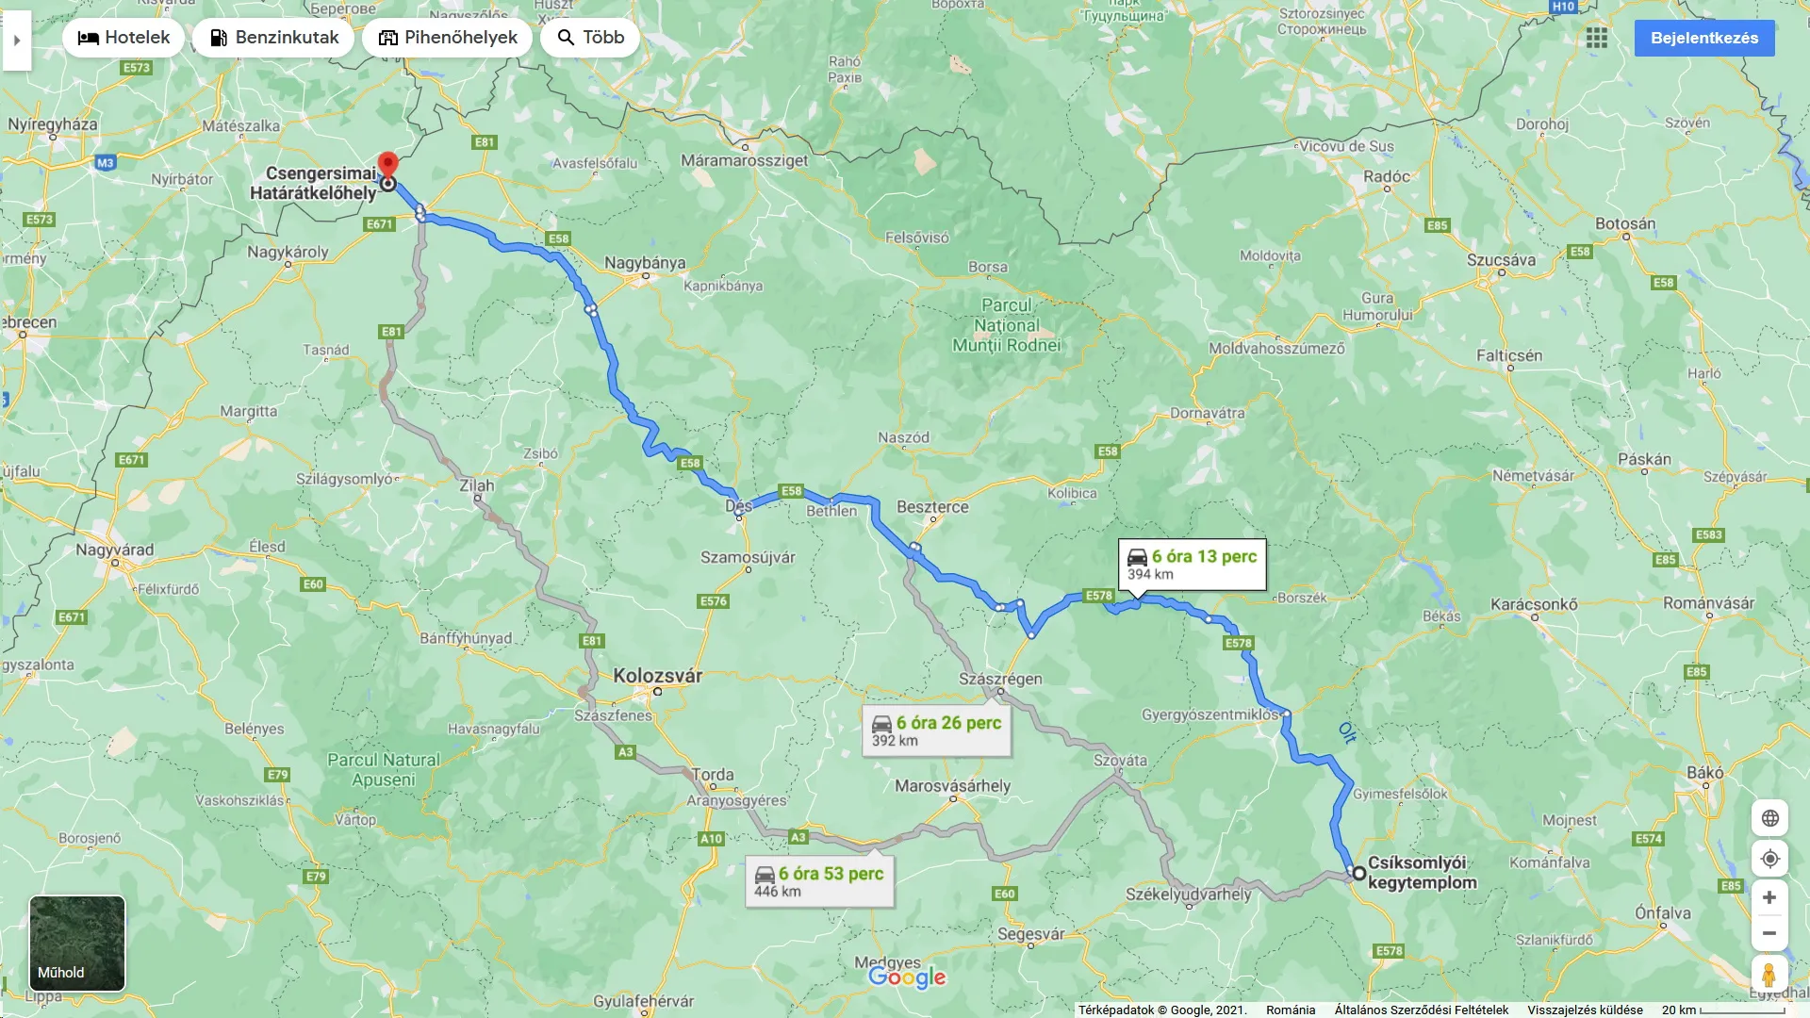Select the 6 óra 26 perc alternate route

(x=936, y=731)
